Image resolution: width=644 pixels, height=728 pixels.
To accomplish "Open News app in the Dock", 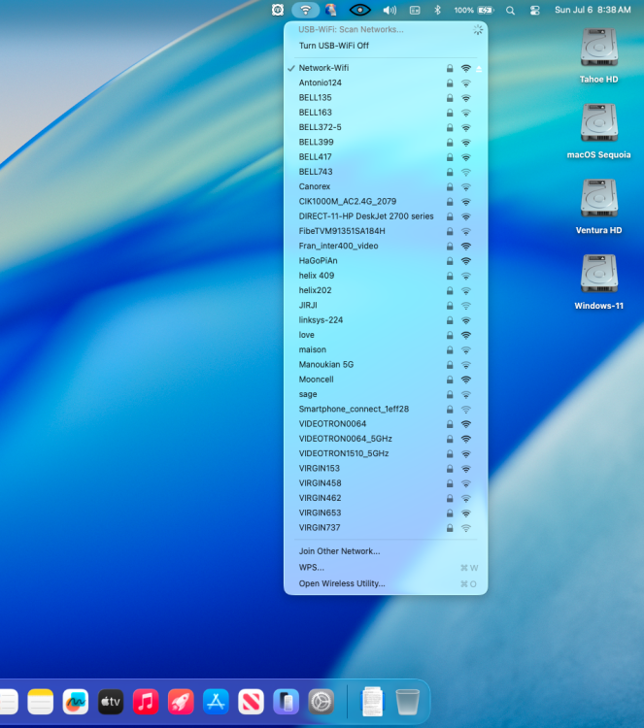I will (x=251, y=702).
